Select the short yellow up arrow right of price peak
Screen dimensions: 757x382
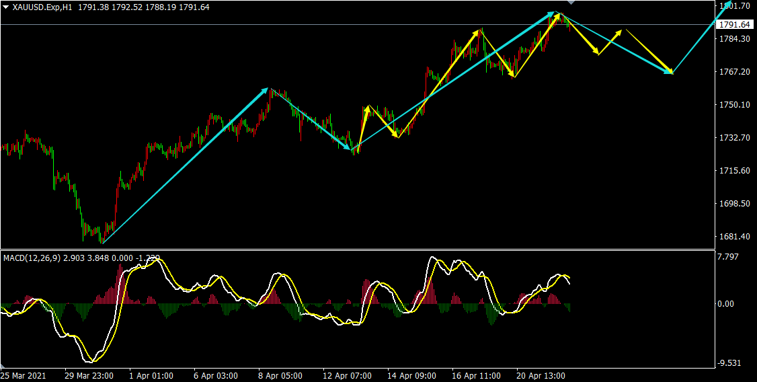coord(610,41)
